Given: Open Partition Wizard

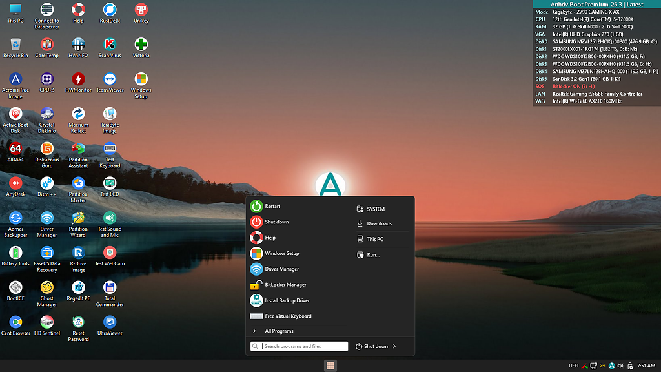Looking at the screenshot, I should click(x=78, y=224).
